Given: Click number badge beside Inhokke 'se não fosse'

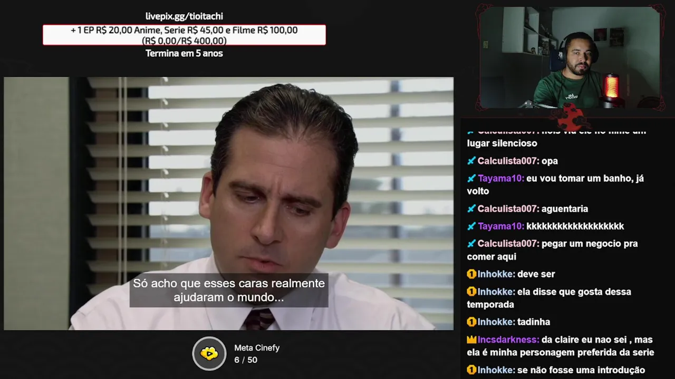Looking at the screenshot, I should click(x=471, y=370).
